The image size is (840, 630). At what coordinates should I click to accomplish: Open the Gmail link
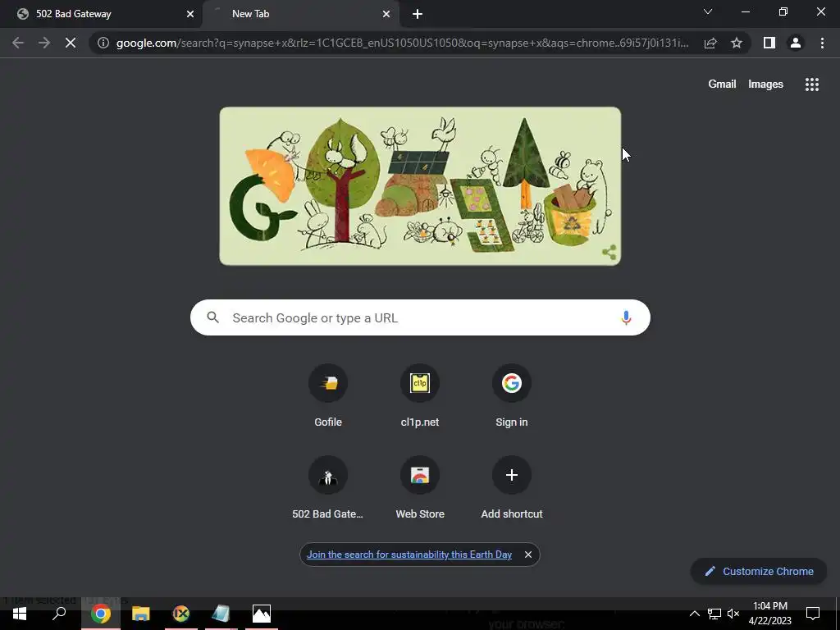click(x=722, y=84)
